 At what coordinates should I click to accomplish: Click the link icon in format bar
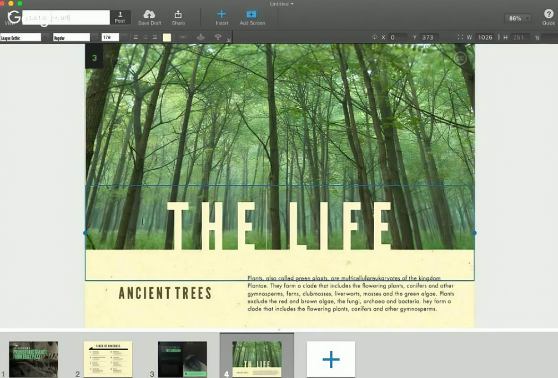click(183, 37)
